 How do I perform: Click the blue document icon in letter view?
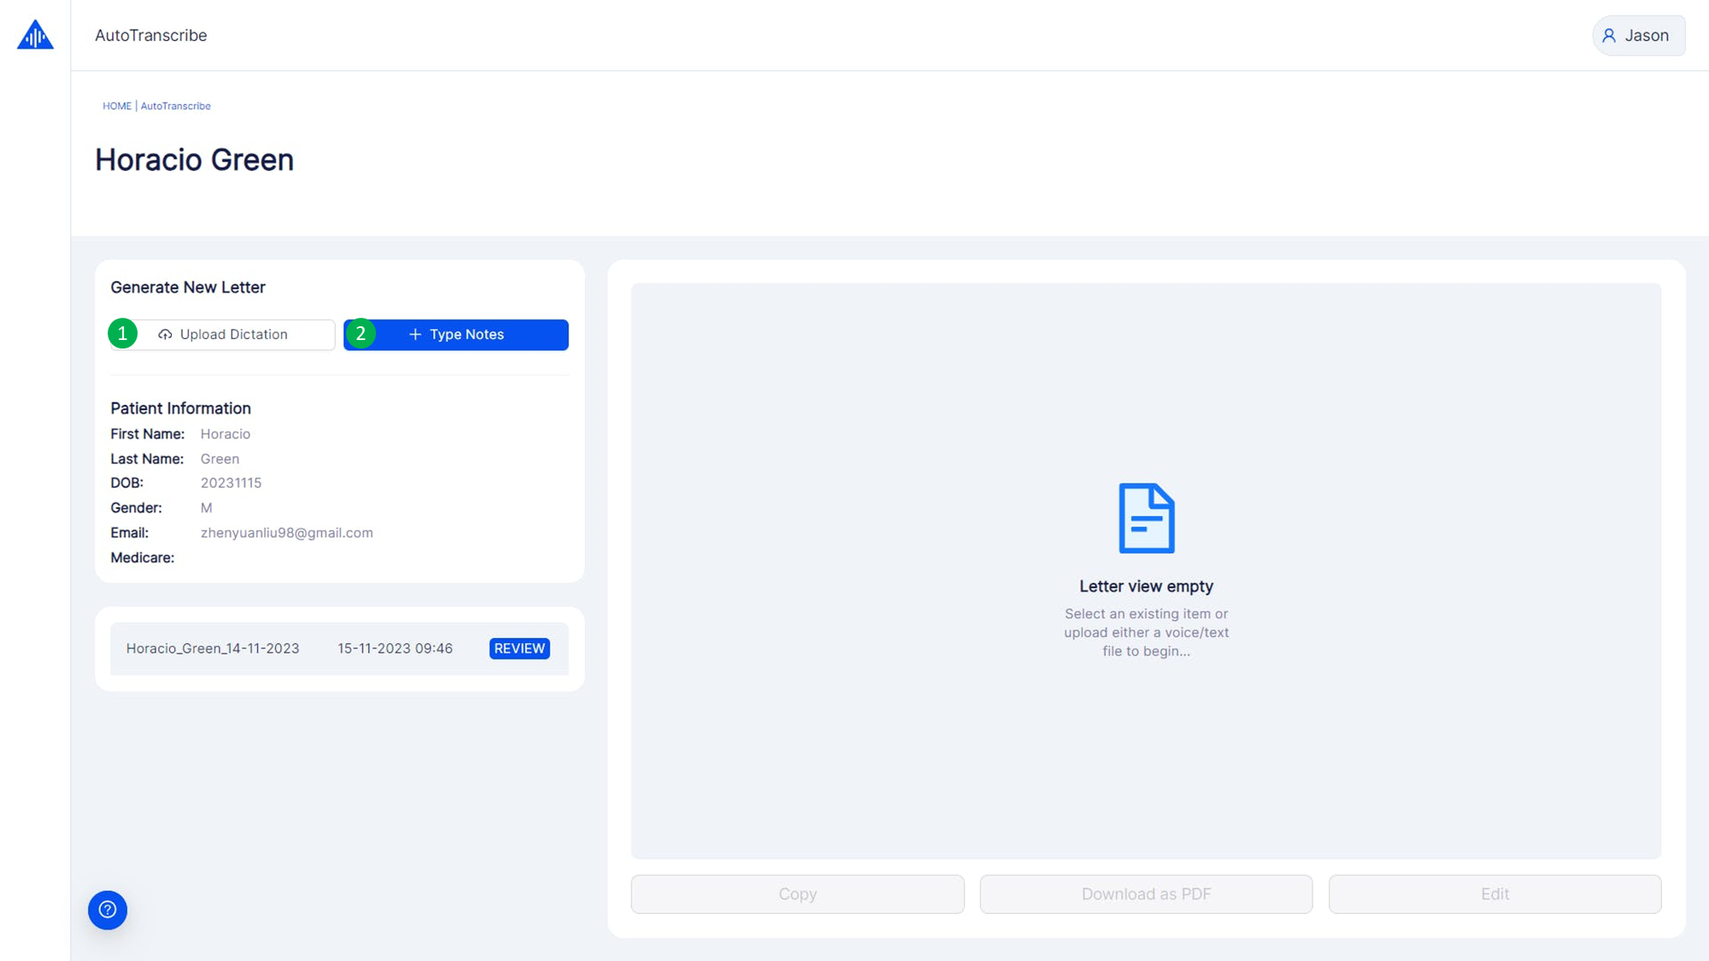[x=1146, y=518]
